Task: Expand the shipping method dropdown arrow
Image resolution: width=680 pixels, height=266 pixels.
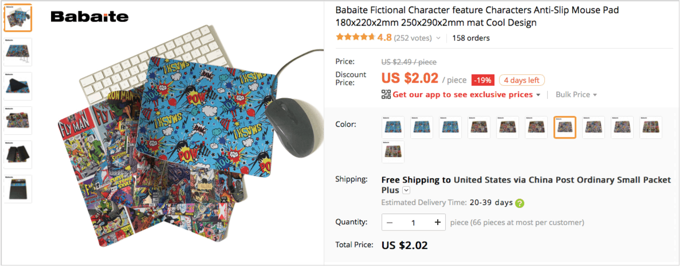Action: [x=406, y=190]
